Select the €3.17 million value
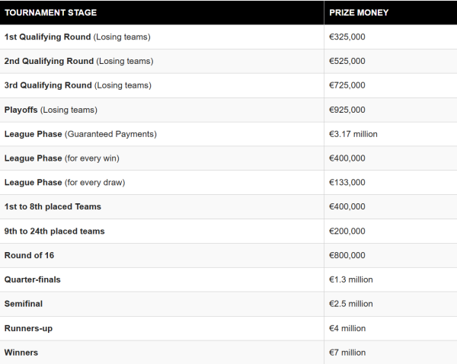The image size is (457, 364). [x=353, y=134]
